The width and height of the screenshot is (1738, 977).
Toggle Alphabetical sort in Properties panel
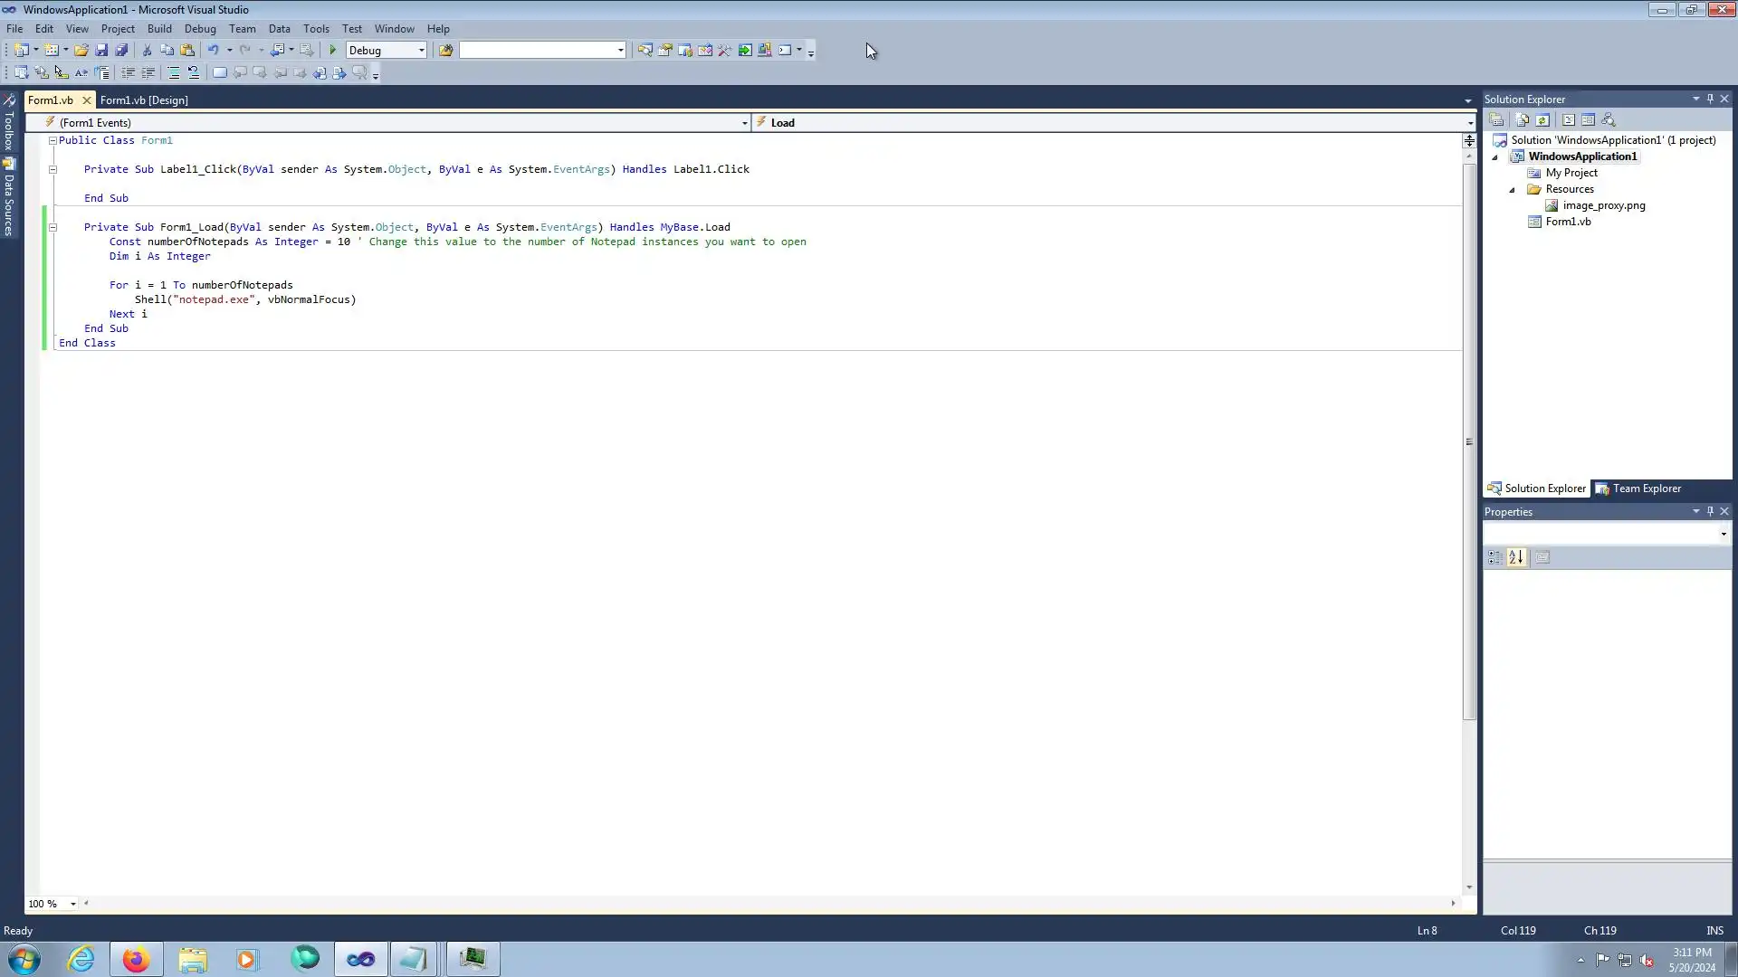(1517, 558)
